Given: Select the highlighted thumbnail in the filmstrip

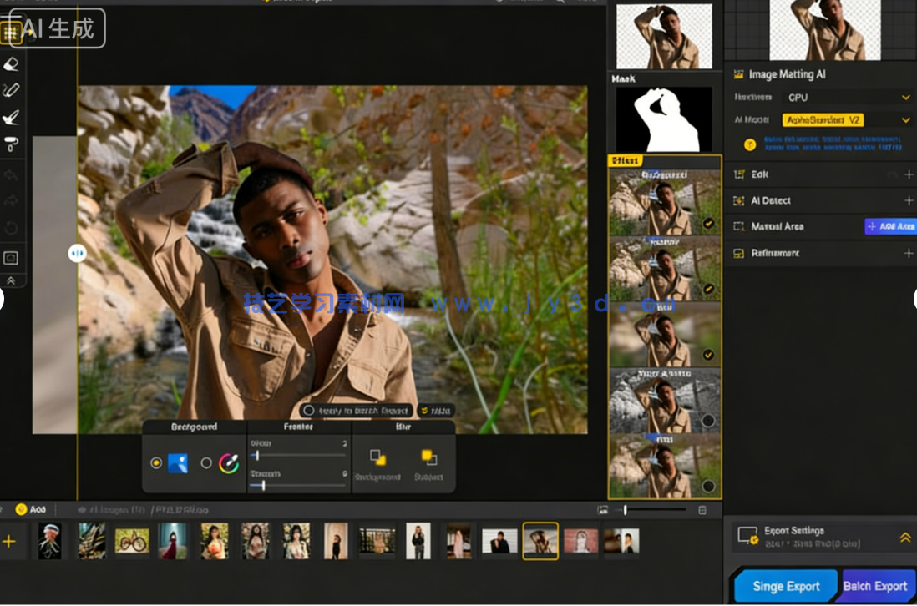Looking at the screenshot, I should click(541, 540).
